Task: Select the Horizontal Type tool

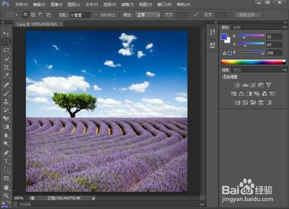Action: coord(6,161)
